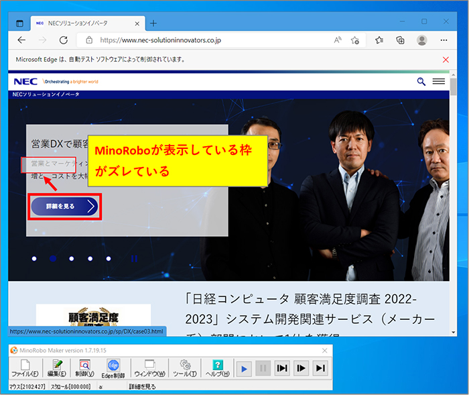Viewport: 469px width, 395px height.
Task: Click the 制御(V) control icon
Action: [84, 368]
